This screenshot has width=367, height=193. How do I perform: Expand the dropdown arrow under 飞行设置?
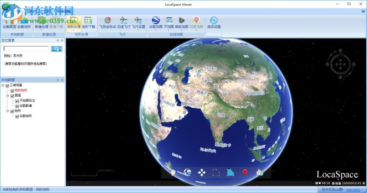pyautogui.click(x=138, y=30)
